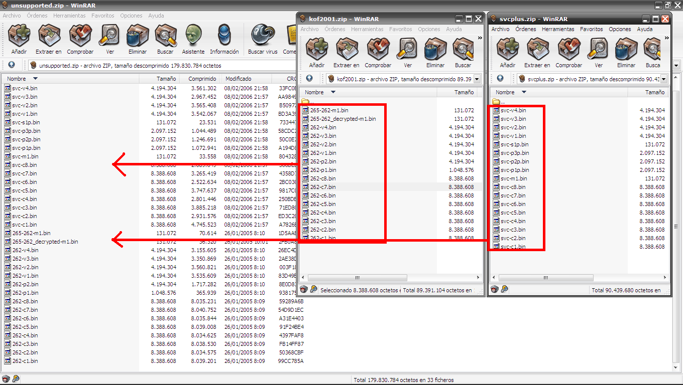Screen dimensions: 683x385
Task: Select 265-262_decrypted-m1.bin in kof2001.zip window
Action: [343, 119]
